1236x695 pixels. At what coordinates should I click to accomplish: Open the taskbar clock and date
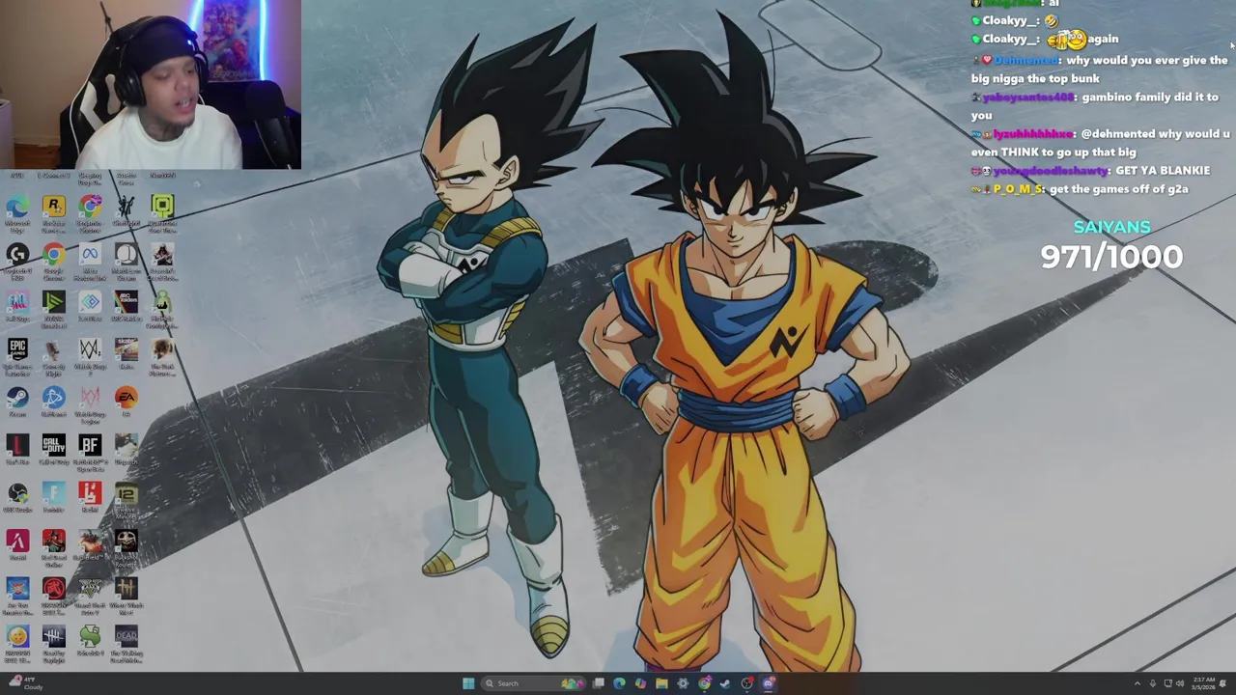[x=1203, y=683]
